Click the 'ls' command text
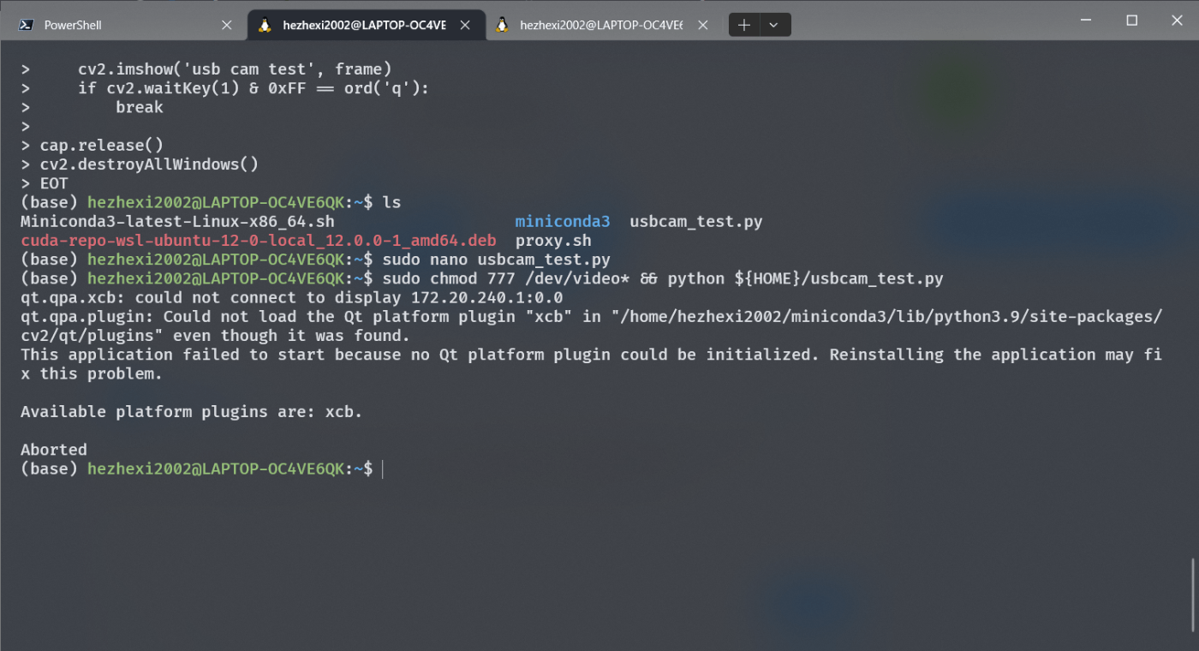This screenshot has height=651, width=1199. pos(391,202)
